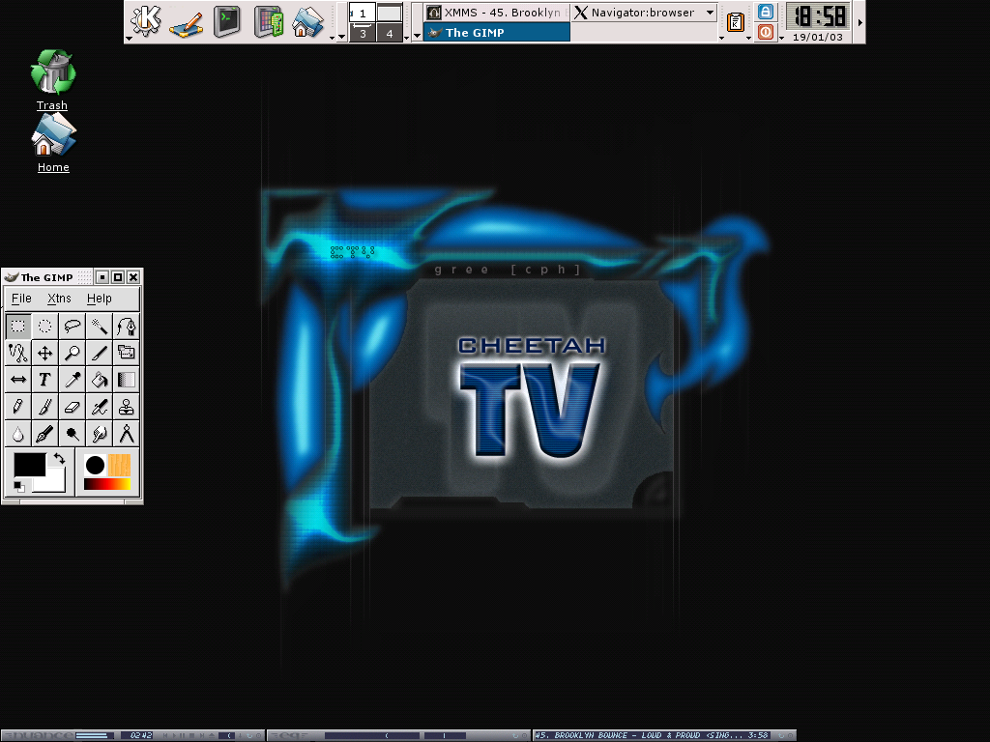Image resolution: width=990 pixels, height=742 pixels.
Task: Open the KDE Control Center icon
Action: [269, 21]
